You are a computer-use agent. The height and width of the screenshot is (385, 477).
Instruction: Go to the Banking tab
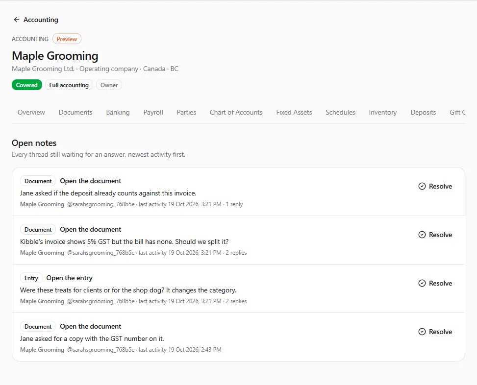coord(118,113)
